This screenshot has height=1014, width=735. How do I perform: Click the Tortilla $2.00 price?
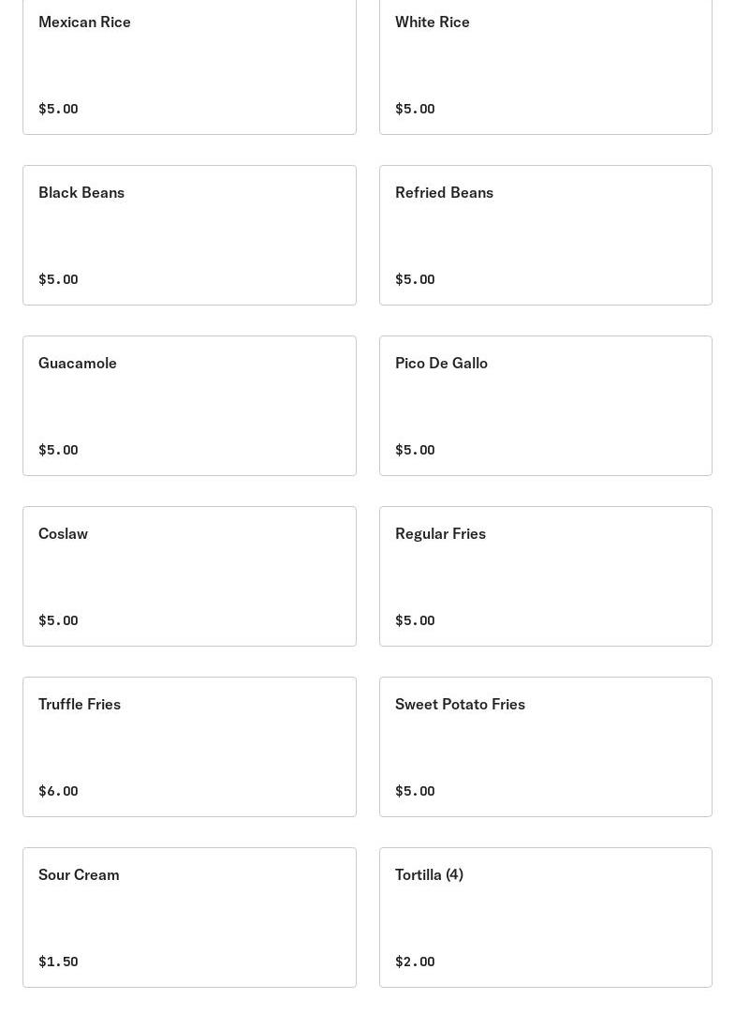coord(415,962)
